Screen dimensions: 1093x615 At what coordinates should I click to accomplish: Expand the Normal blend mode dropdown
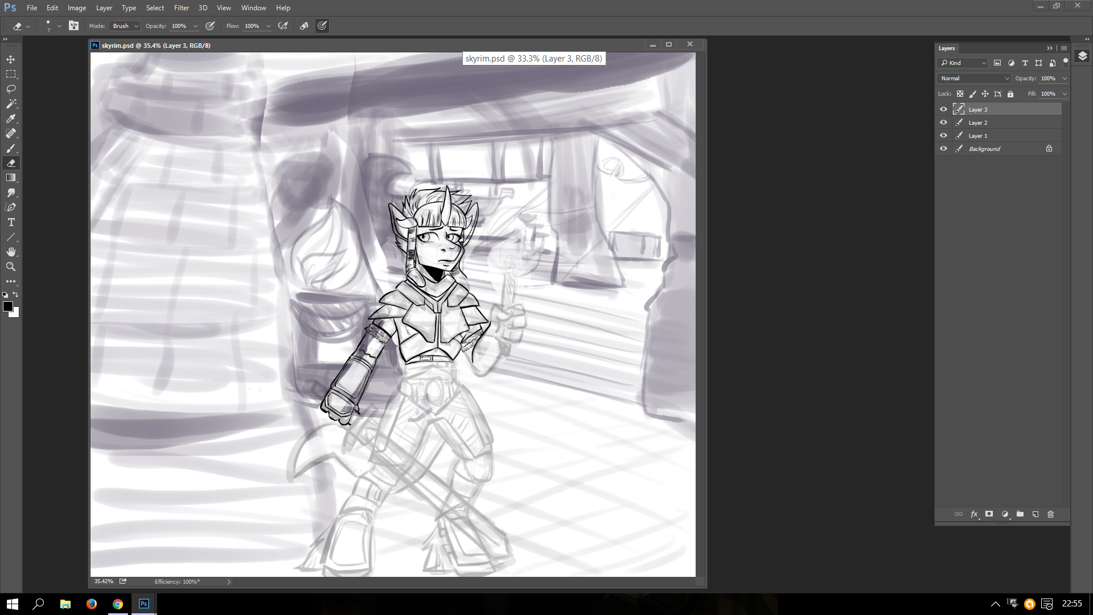(973, 79)
